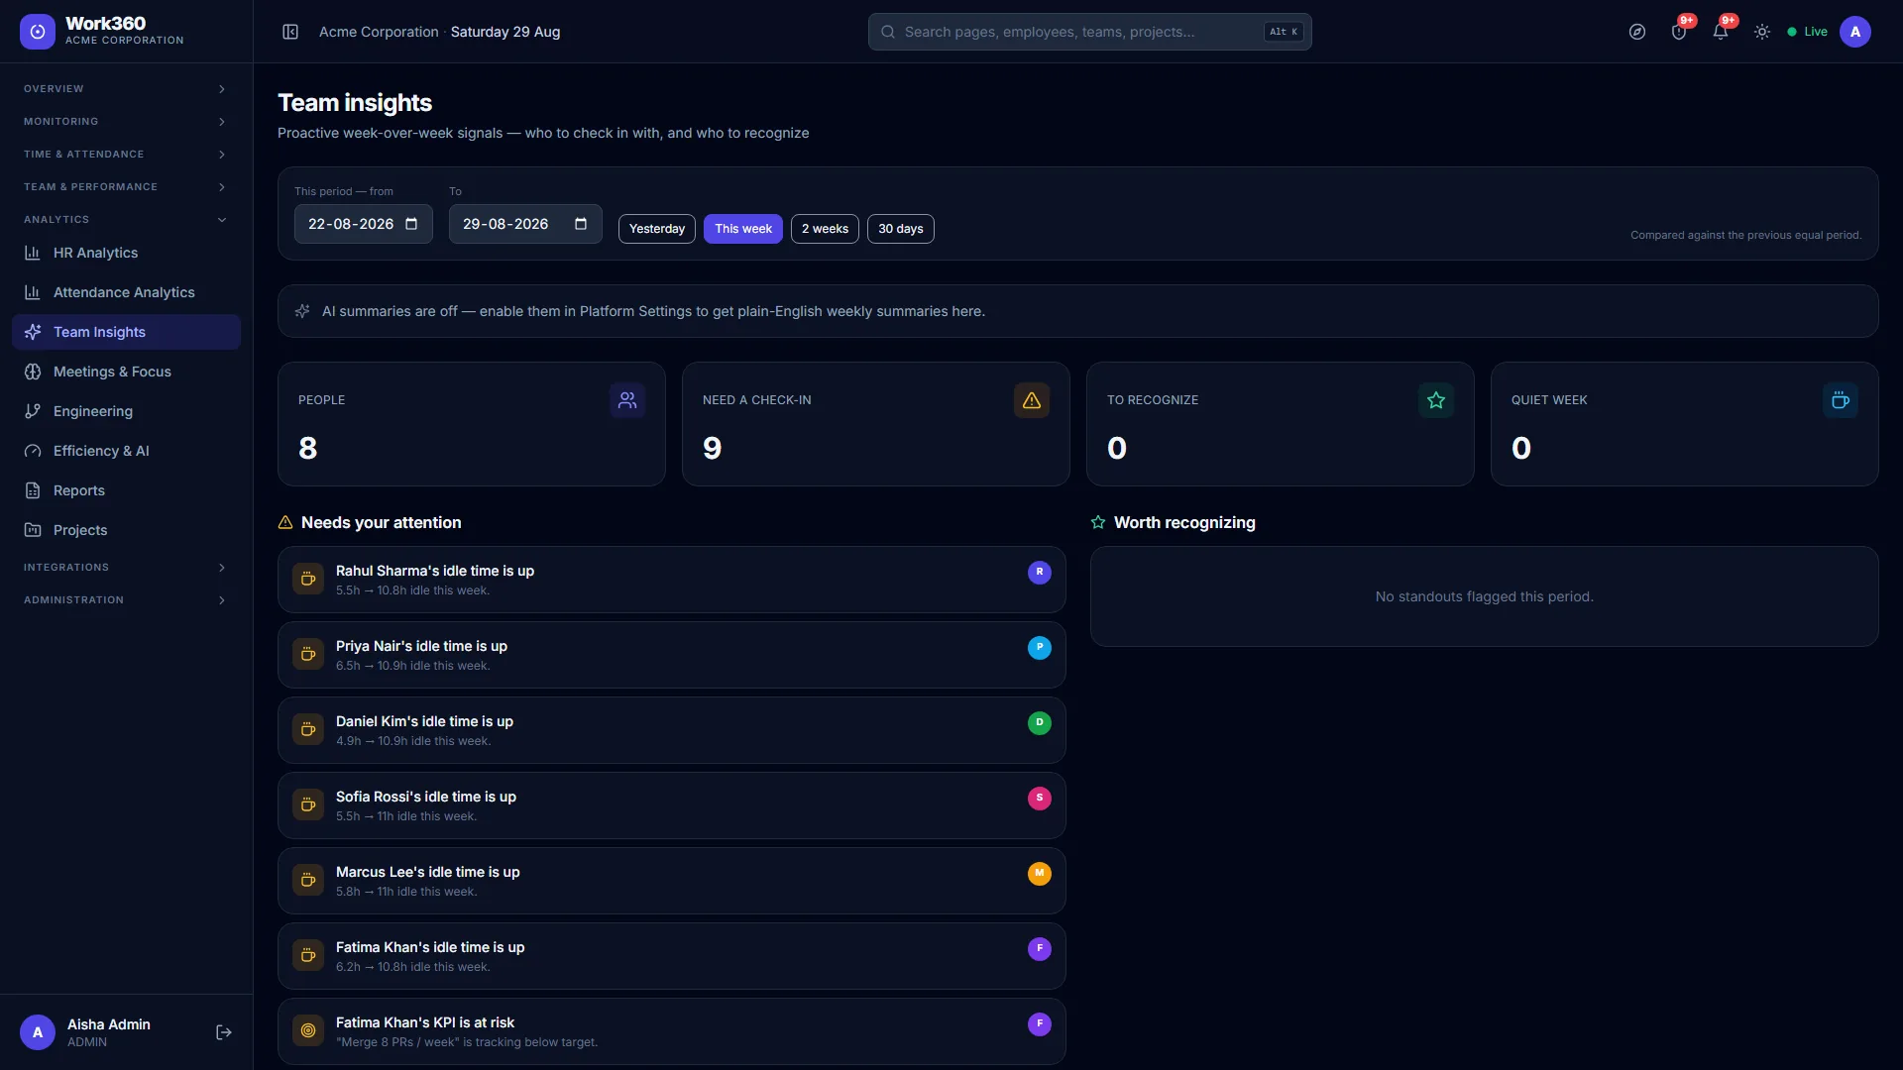Screen dimensions: 1903x1070
Task: Open the Projects page
Action: tap(126, 530)
